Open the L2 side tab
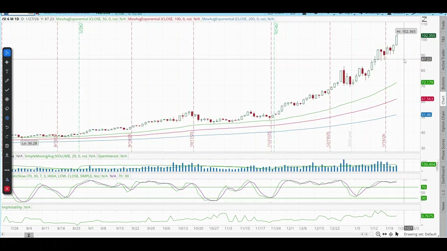Screen dimensions: 447x251 point(443,192)
